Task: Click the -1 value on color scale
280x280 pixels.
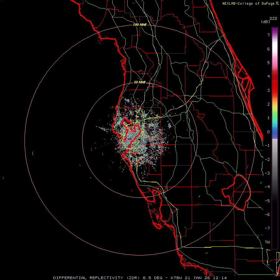Action: click(x=267, y=146)
